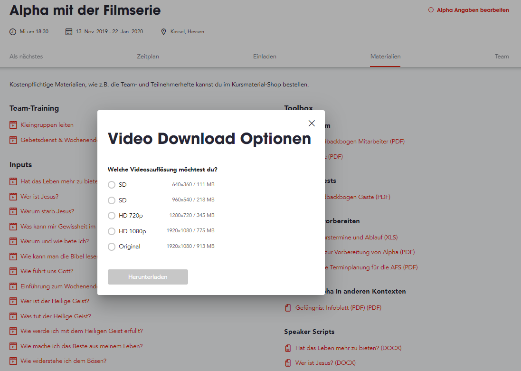The image size is (521, 371).
Task: Click video icon beside Wie führt uns Gott?
Action: [x=13, y=271]
